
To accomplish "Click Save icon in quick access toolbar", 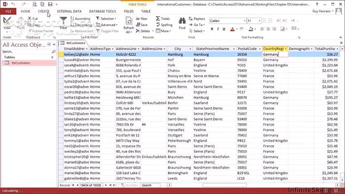I will 50,4.
